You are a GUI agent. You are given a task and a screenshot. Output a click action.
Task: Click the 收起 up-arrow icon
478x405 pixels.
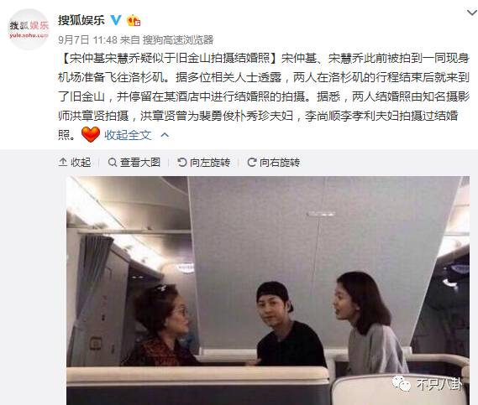63,162
